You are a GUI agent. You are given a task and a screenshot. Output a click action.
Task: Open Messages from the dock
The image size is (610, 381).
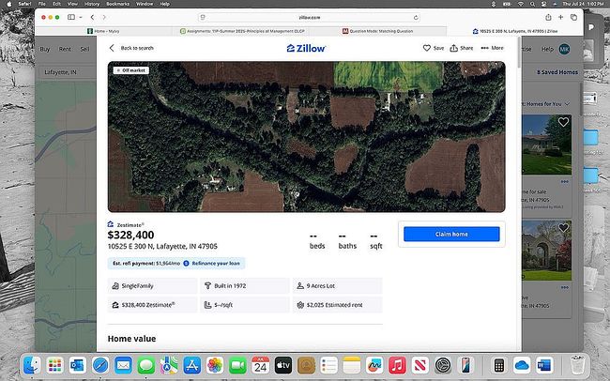click(146, 365)
